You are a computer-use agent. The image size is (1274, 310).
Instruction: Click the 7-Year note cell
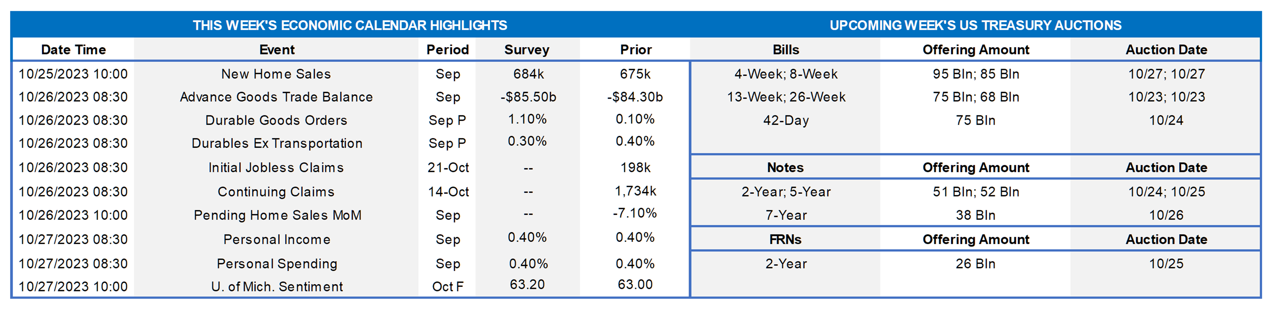pos(785,215)
